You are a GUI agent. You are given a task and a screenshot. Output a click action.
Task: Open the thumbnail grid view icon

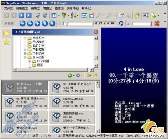[54, 15]
